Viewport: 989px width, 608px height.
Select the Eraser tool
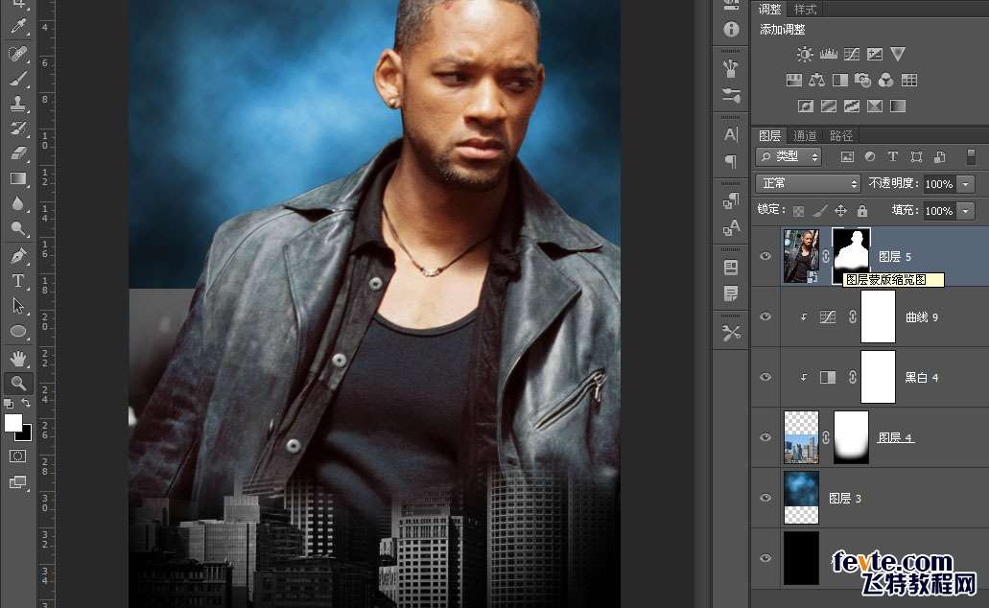pyautogui.click(x=18, y=153)
